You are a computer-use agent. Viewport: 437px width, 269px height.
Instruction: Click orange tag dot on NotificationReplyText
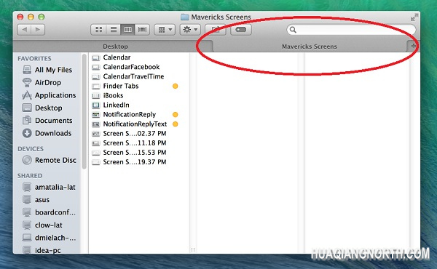[x=176, y=124]
